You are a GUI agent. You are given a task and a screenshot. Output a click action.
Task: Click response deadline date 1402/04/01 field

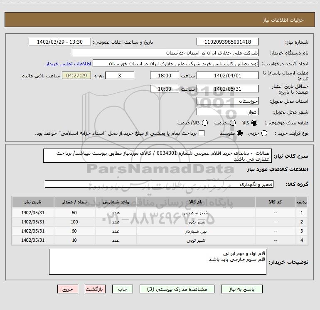(228, 75)
